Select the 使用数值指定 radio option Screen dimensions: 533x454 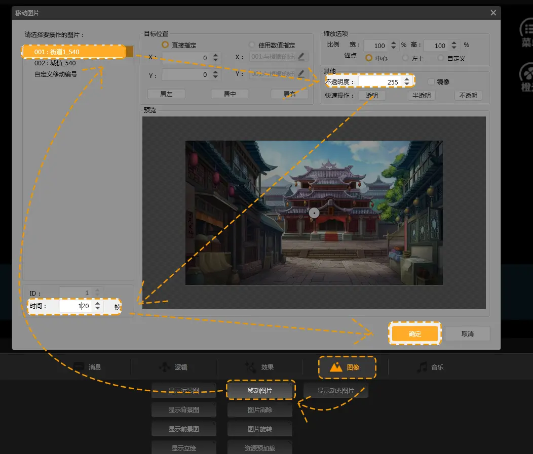click(252, 45)
